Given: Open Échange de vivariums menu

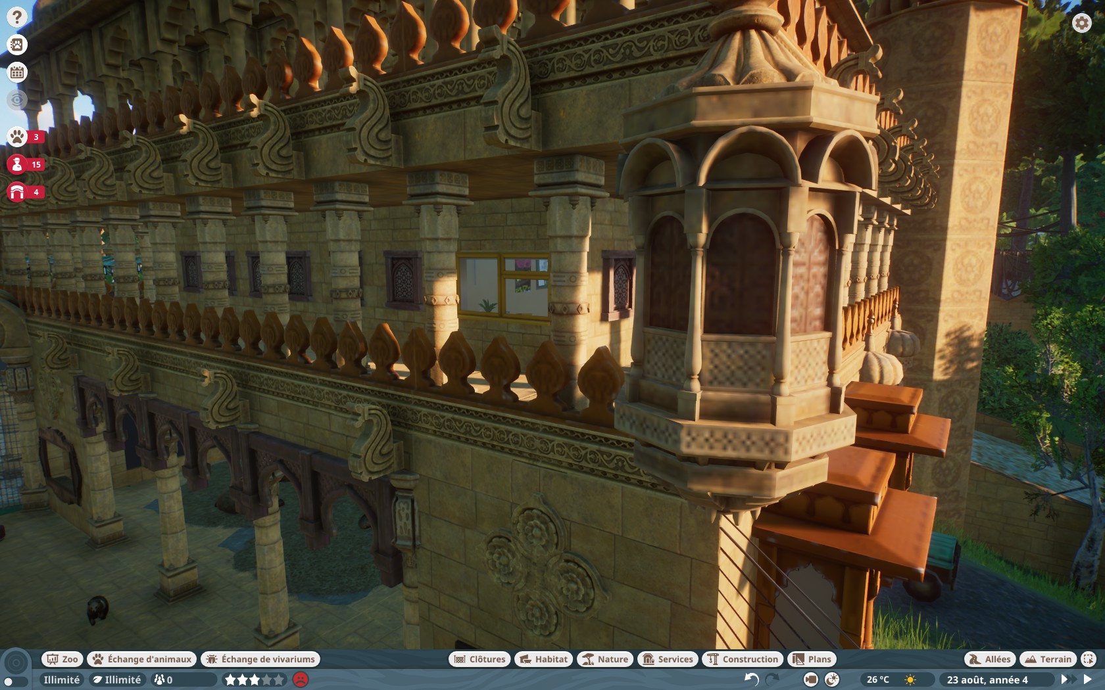Looking at the screenshot, I should click(x=260, y=659).
